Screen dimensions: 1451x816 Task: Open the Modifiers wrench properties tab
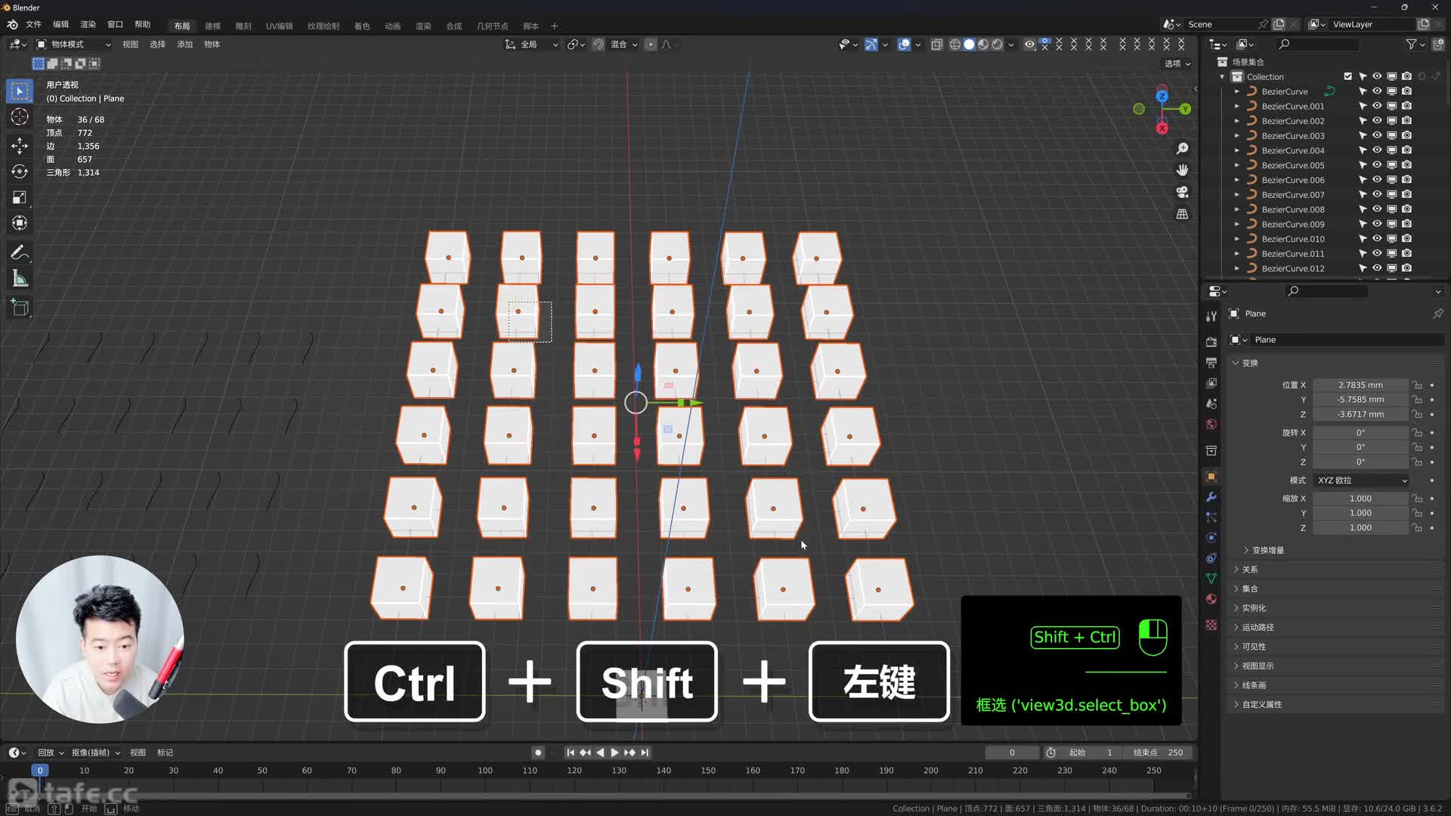1211,497
